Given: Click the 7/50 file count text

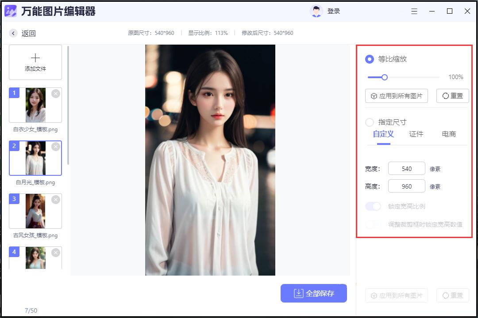Looking at the screenshot, I should click(x=31, y=310).
